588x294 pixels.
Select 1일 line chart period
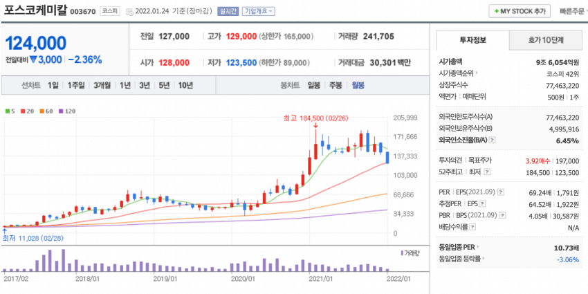pos(53,85)
